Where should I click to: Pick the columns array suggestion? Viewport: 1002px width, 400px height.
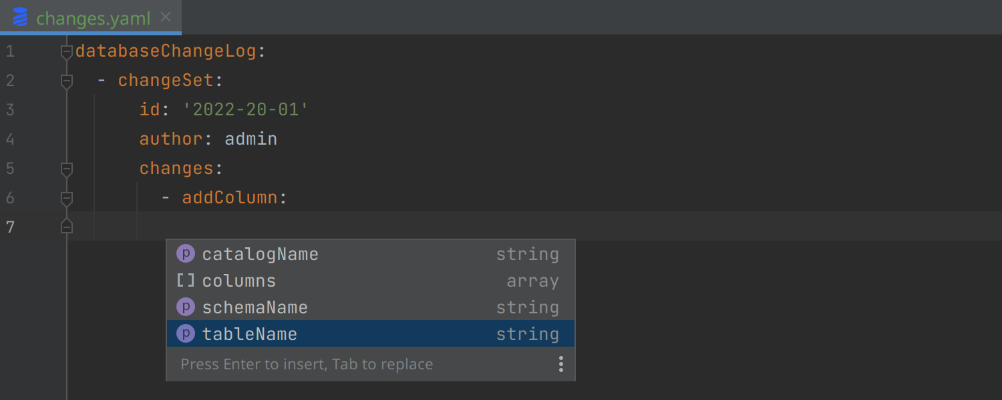coord(239,281)
